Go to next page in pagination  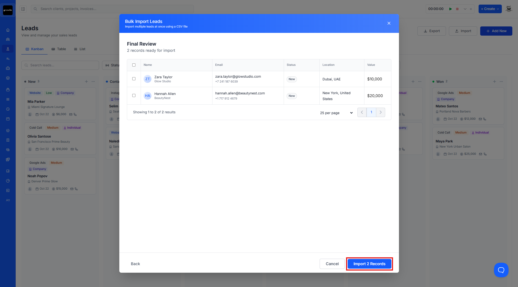[x=381, y=112]
